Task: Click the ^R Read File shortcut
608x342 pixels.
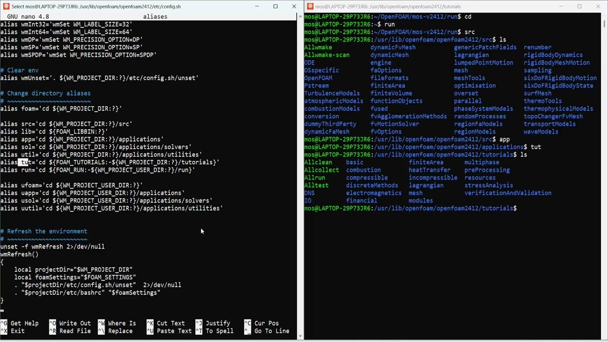Action: pyautogui.click(x=70, y=331)
